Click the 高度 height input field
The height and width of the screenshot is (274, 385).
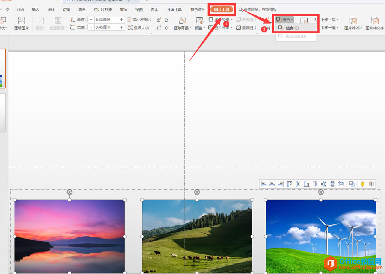[106, 20]
